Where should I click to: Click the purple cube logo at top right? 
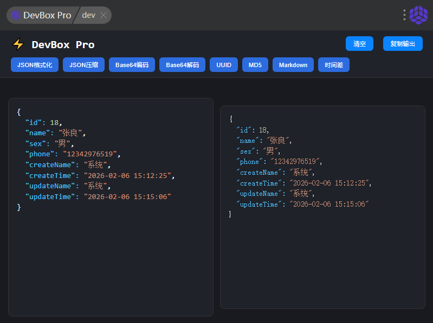pyautogui.click(x=418, y=15)
